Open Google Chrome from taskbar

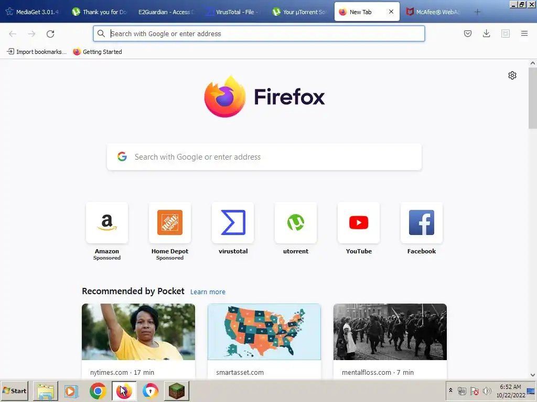point(98,391)
